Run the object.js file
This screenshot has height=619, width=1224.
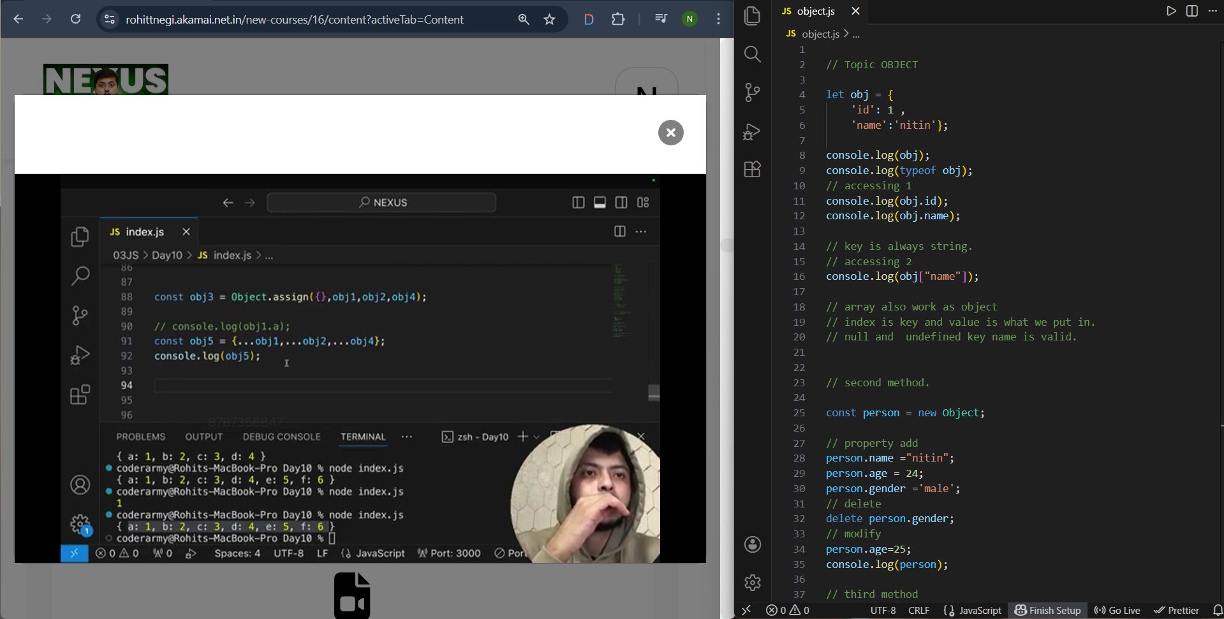tap(1171, 11)
